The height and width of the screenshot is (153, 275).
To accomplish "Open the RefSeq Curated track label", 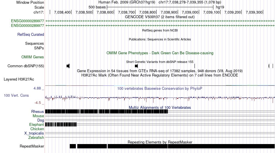I will tap(31, 34).
